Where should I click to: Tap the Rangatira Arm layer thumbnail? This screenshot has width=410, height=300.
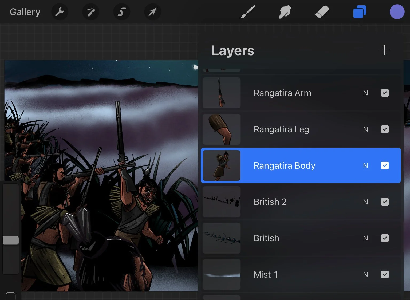tap(222, 93)
